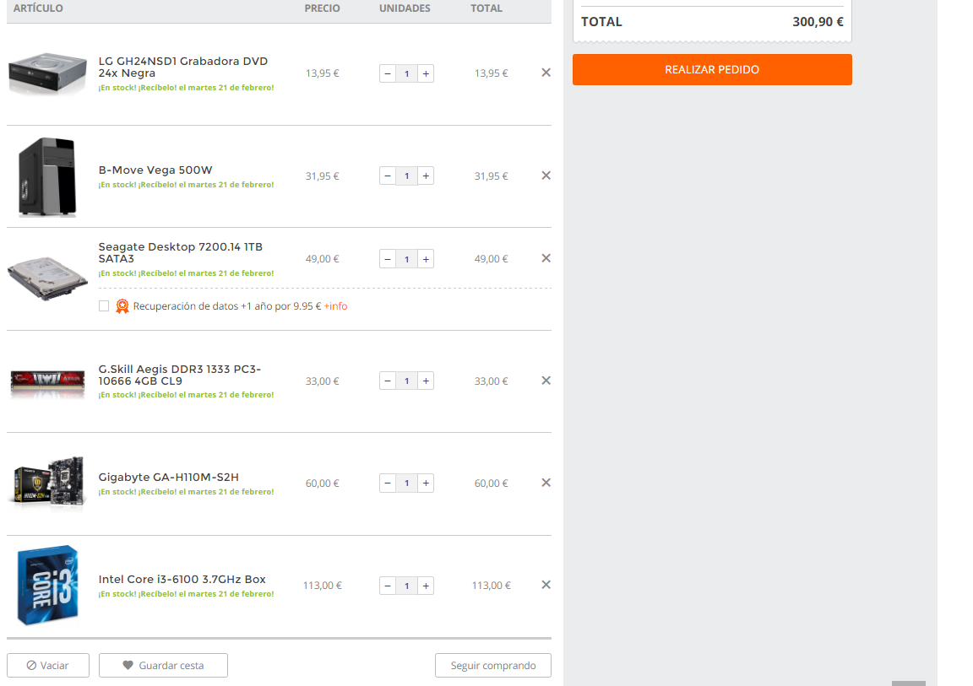Empty the cart with Vaciar

point(48,666)
